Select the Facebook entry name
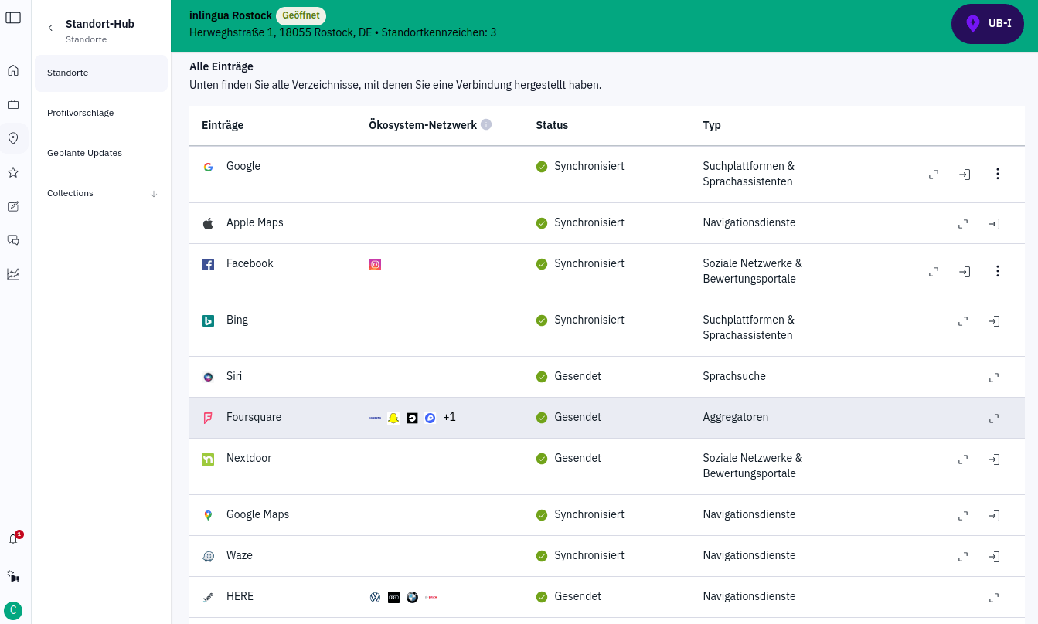 (250, 263)
